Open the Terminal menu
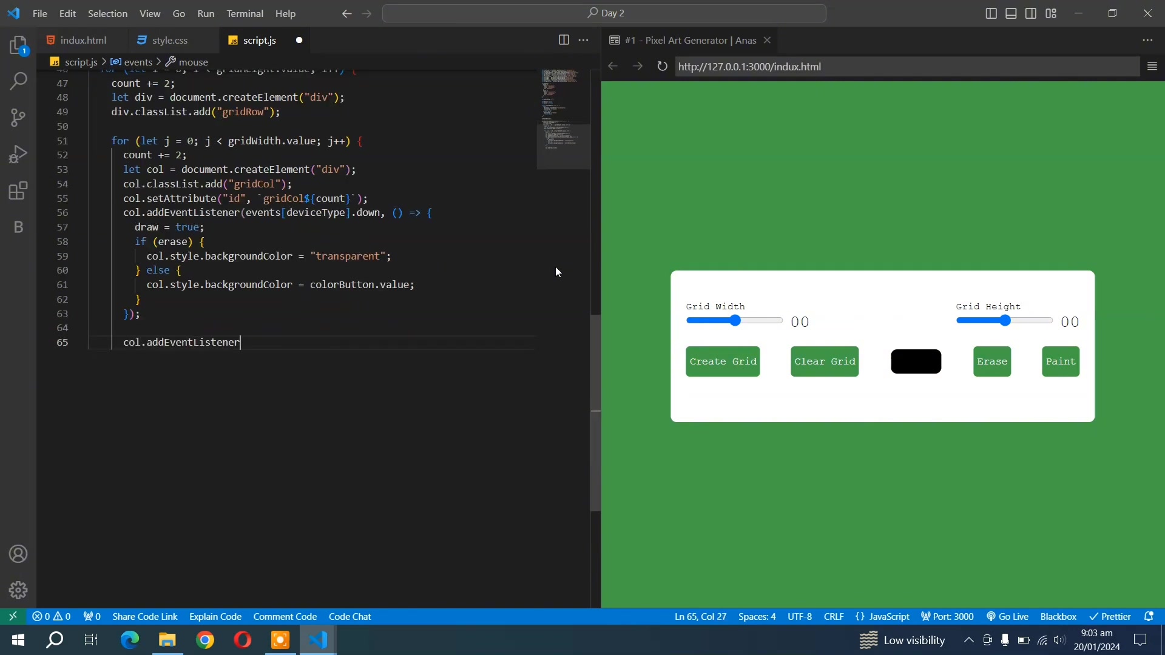The height and width of the screenshot is (655, 1165). 245,13
